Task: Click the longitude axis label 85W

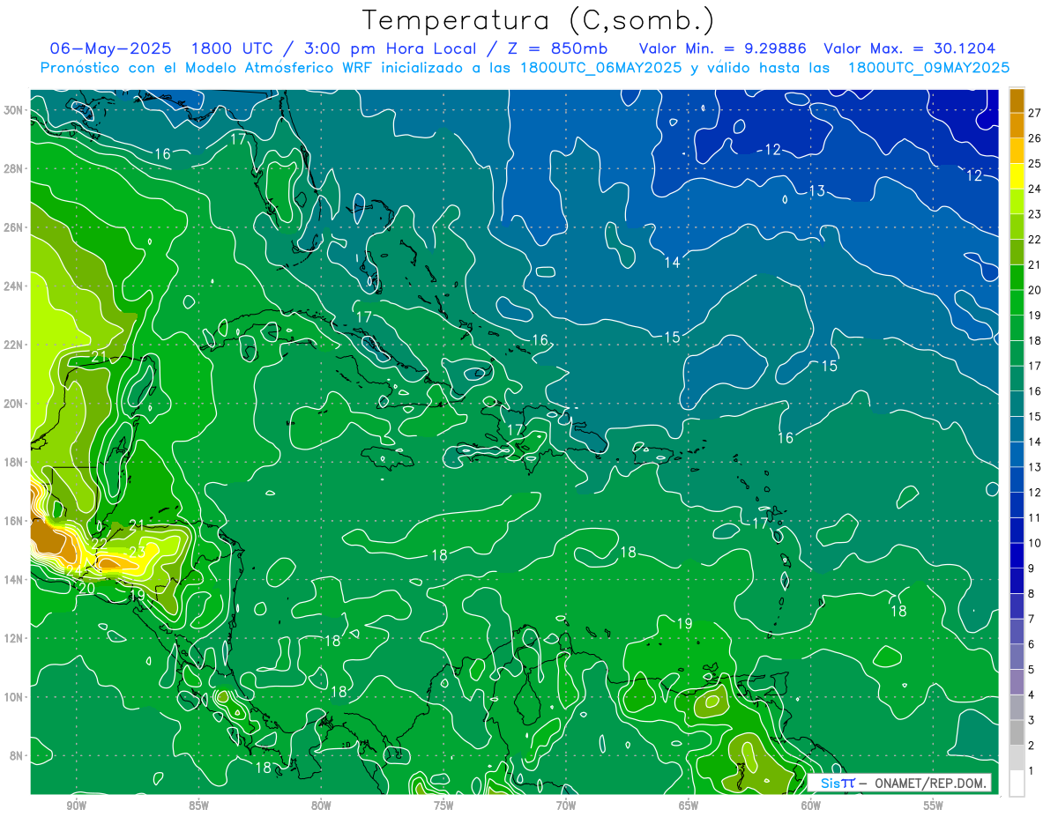Action: coord(199,806)
